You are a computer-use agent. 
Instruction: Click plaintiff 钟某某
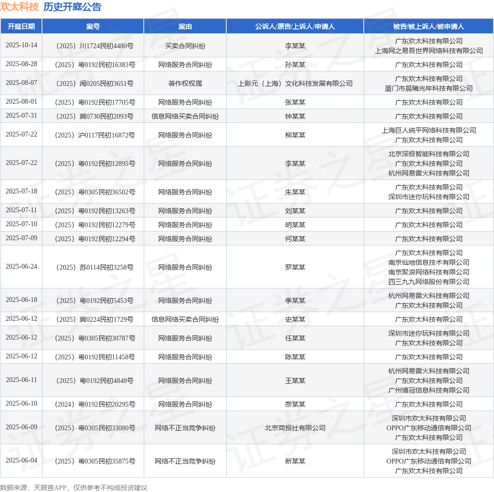tap(295, 117)
